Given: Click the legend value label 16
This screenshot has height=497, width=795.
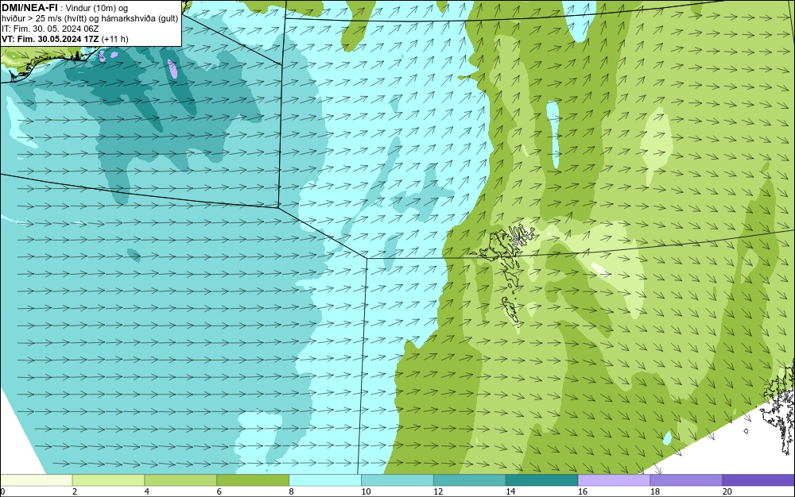Looking at the screenshot, I should point(583,491).
